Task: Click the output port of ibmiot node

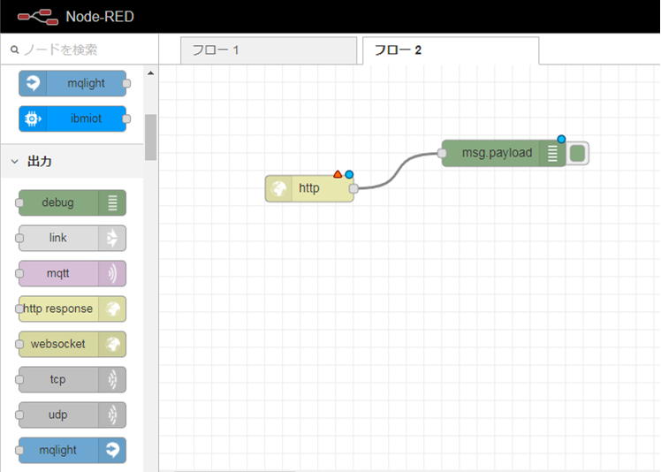Action: [126, 119]
